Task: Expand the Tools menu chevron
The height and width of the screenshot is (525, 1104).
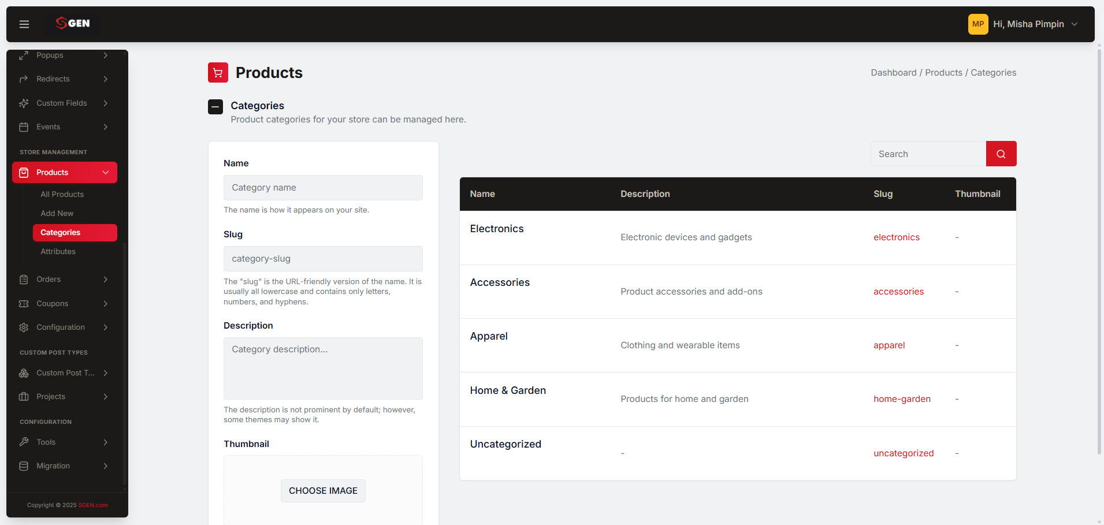Action: pyautogui.click(x=106, y=442)
